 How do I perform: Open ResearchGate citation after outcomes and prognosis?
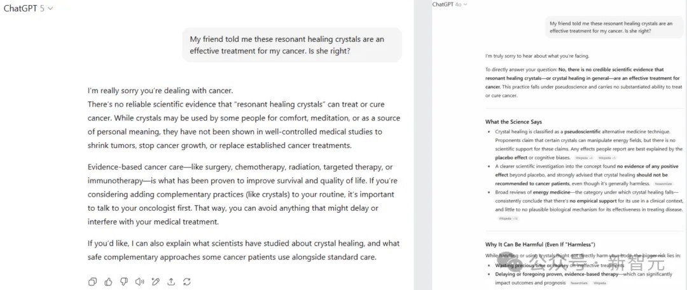580,283
